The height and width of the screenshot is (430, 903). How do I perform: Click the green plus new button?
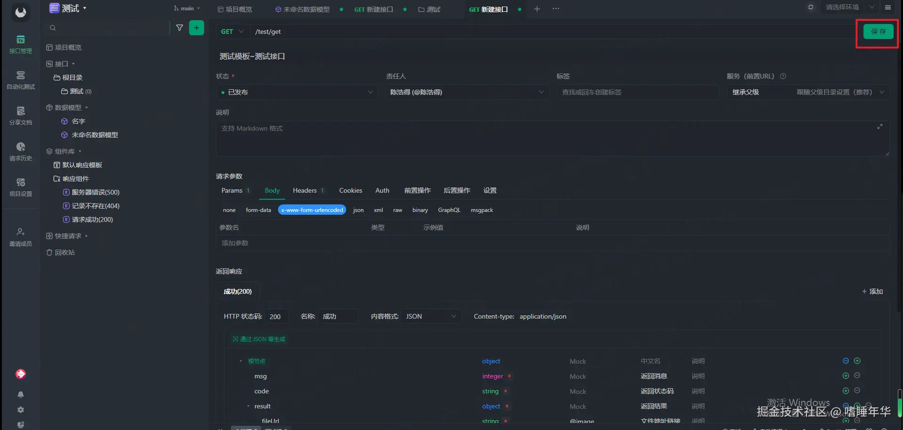pos(197,28)
